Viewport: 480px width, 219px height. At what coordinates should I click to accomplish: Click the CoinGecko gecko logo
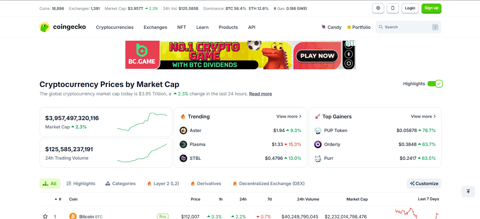tap(45, 27)
